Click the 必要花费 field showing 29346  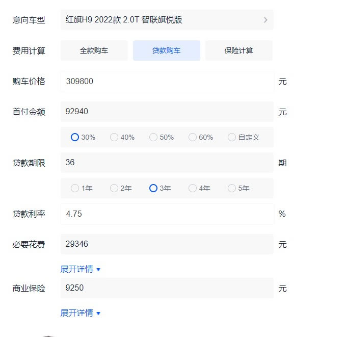click(x=167, y=244)
